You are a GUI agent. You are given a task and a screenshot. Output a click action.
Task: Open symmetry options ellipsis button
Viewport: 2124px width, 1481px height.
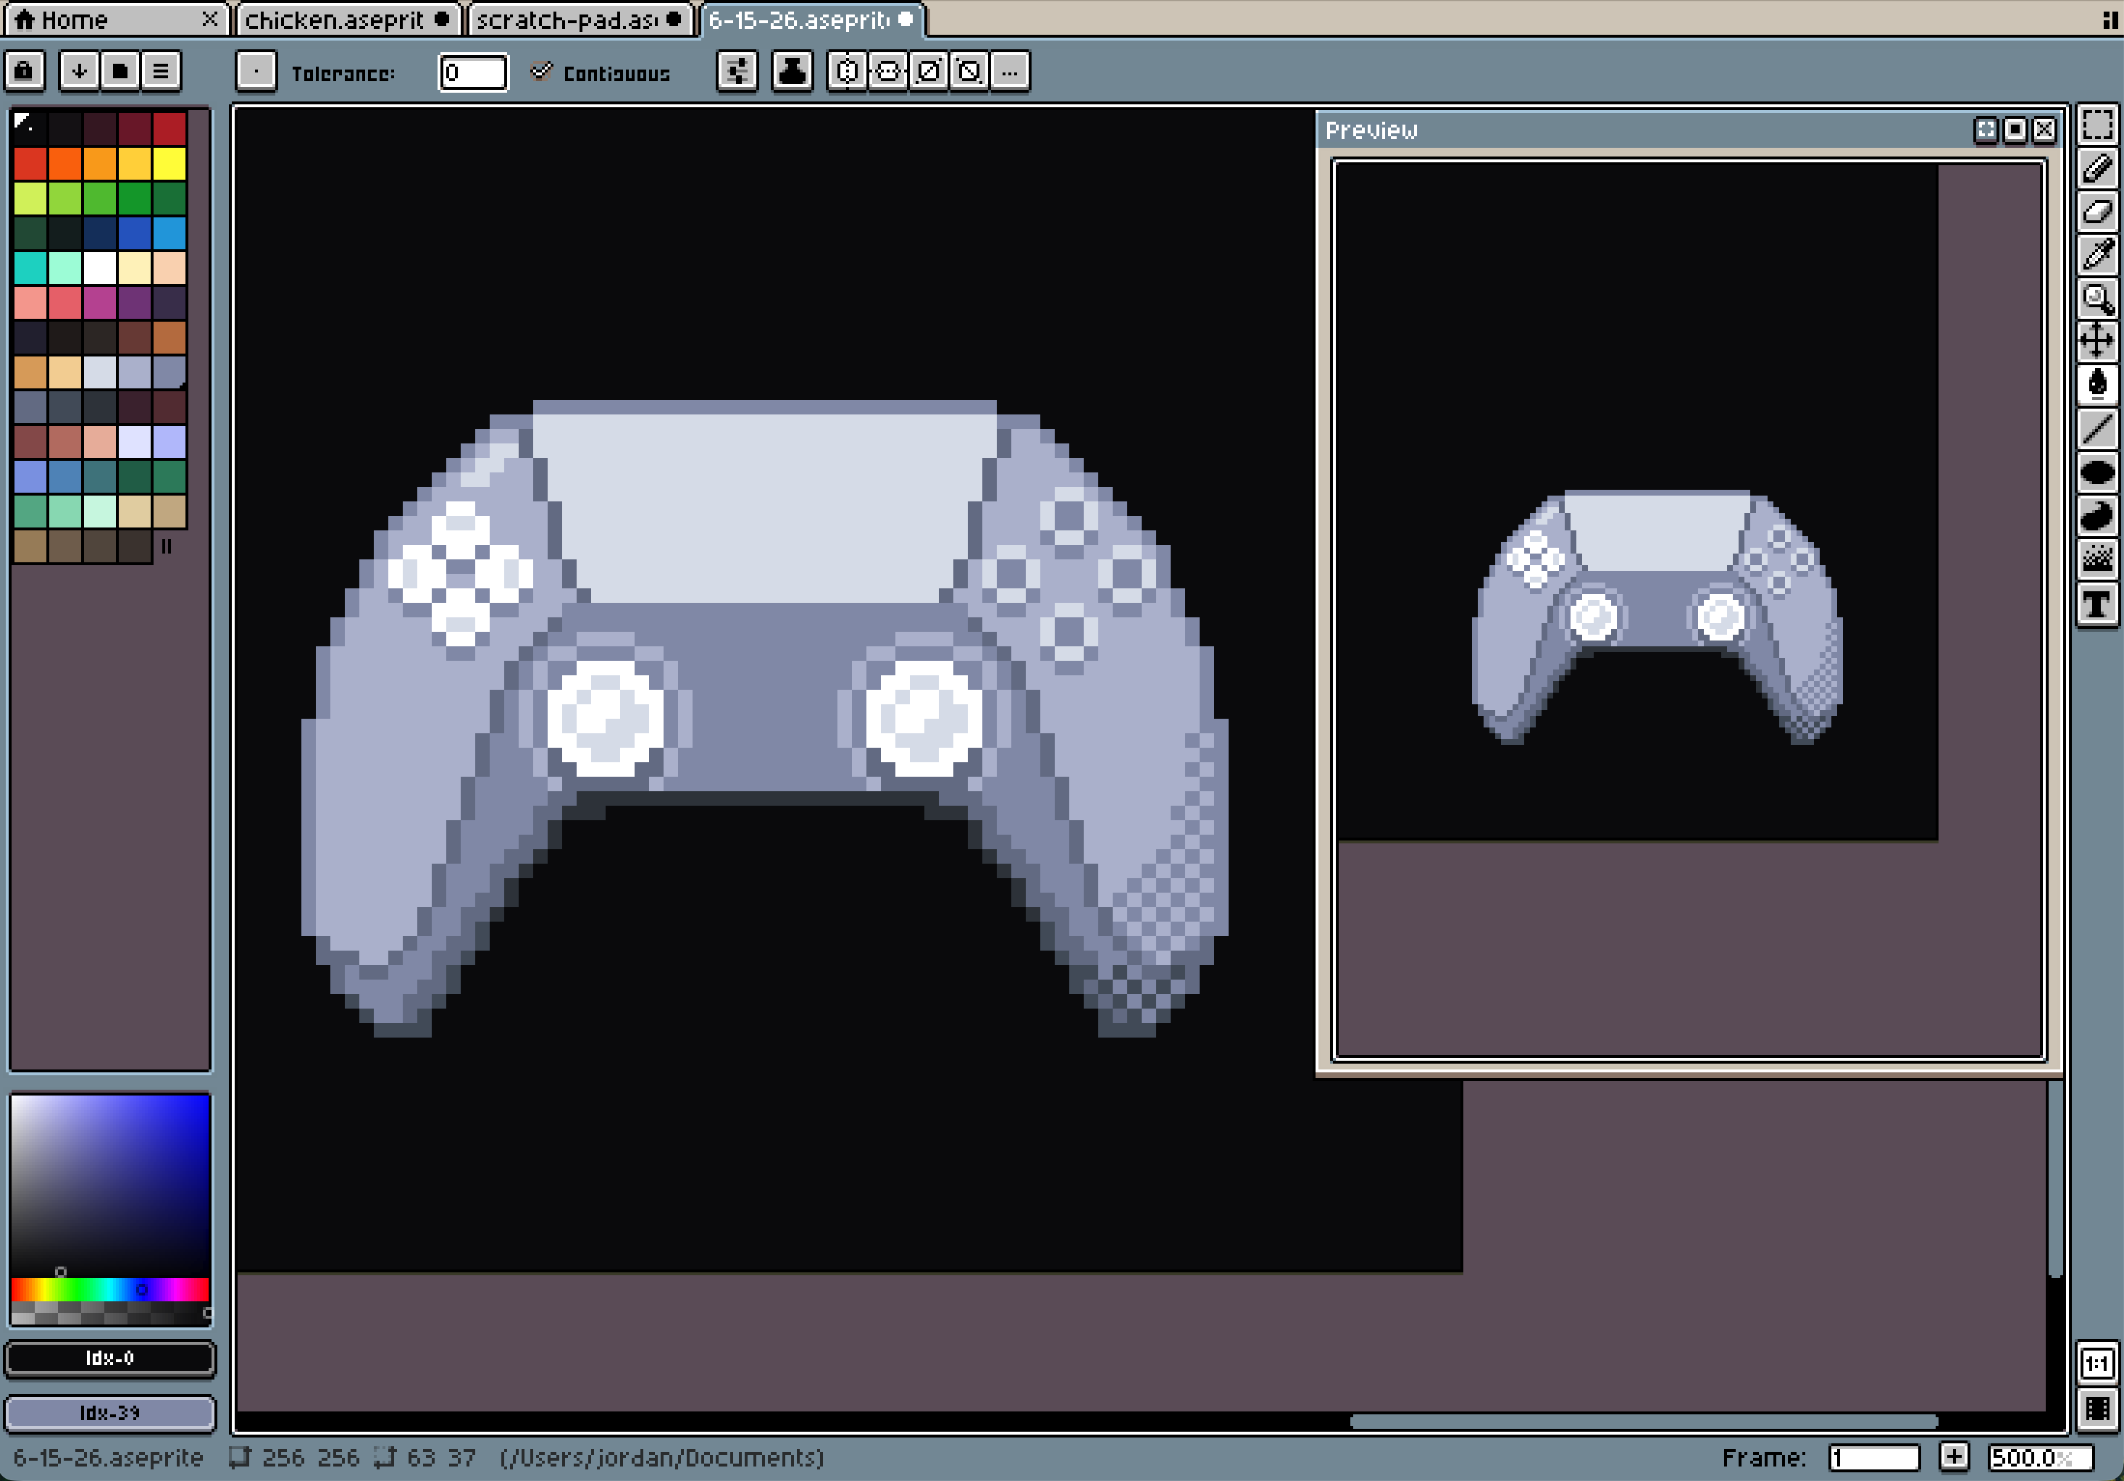(1010, 71)
